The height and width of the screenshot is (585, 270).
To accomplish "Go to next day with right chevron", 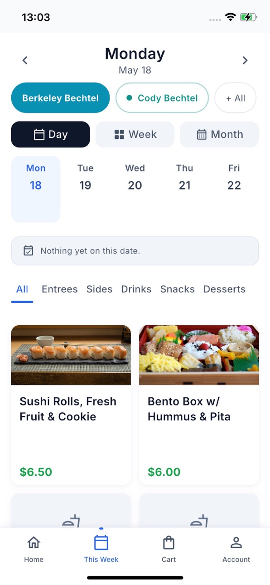I will (x=245, y=60).
